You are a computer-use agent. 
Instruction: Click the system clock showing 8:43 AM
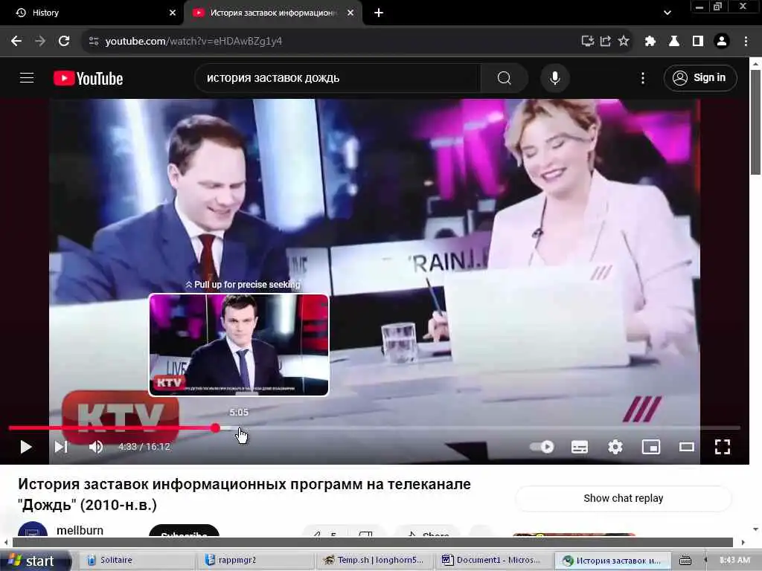(734, 561)
